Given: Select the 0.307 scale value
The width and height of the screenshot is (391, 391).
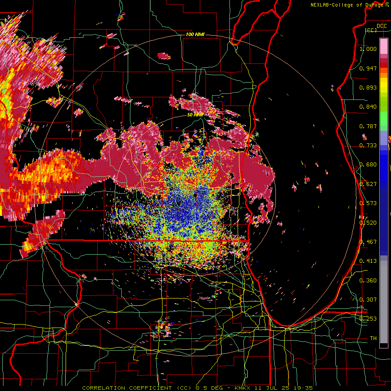Looking at the screenshot, I should pos(368,300).
